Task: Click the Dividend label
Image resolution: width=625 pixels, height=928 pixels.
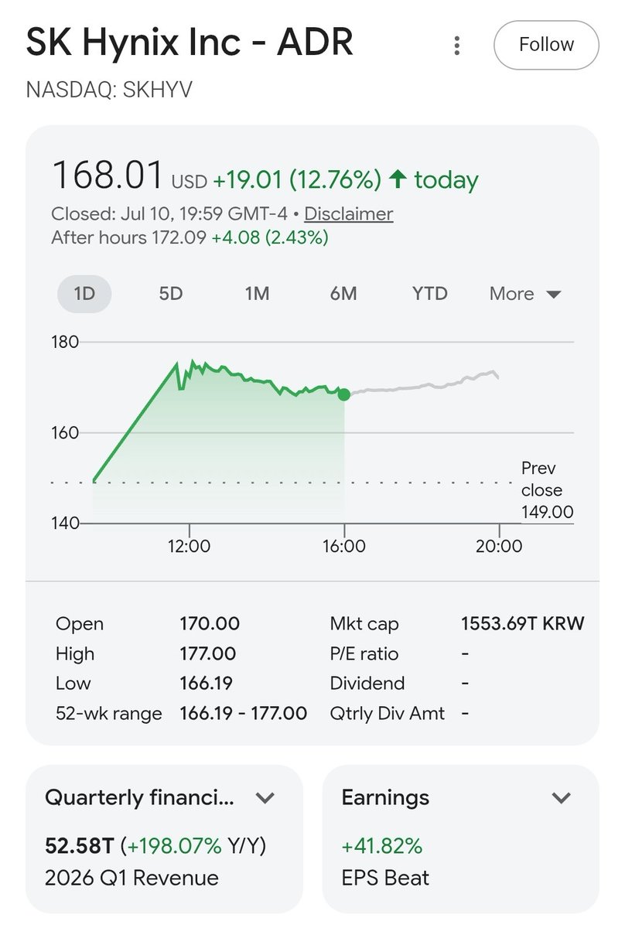Action: click(367, 683)
